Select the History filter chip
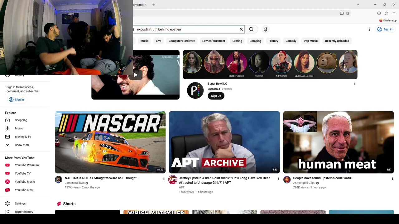The image size is (399, 224). [273, 41]
